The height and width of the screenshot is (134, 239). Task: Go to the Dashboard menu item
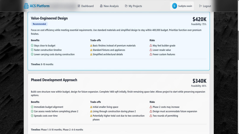point(85,6)
